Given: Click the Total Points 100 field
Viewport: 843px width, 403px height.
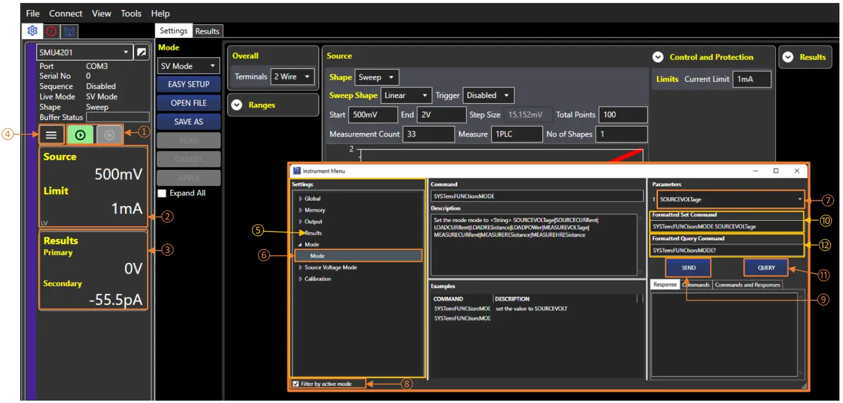Looking at the screenshot, I should (623, 115).
